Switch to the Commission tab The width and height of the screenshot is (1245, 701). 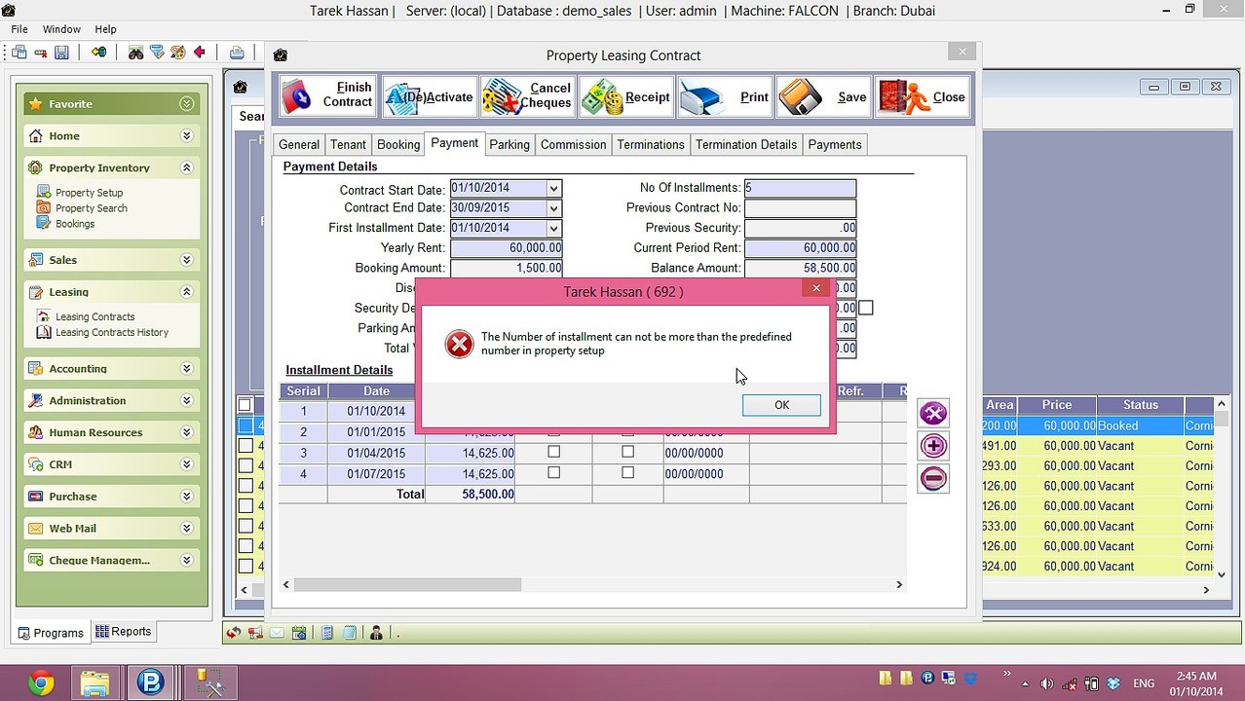(x=573, y=144)
